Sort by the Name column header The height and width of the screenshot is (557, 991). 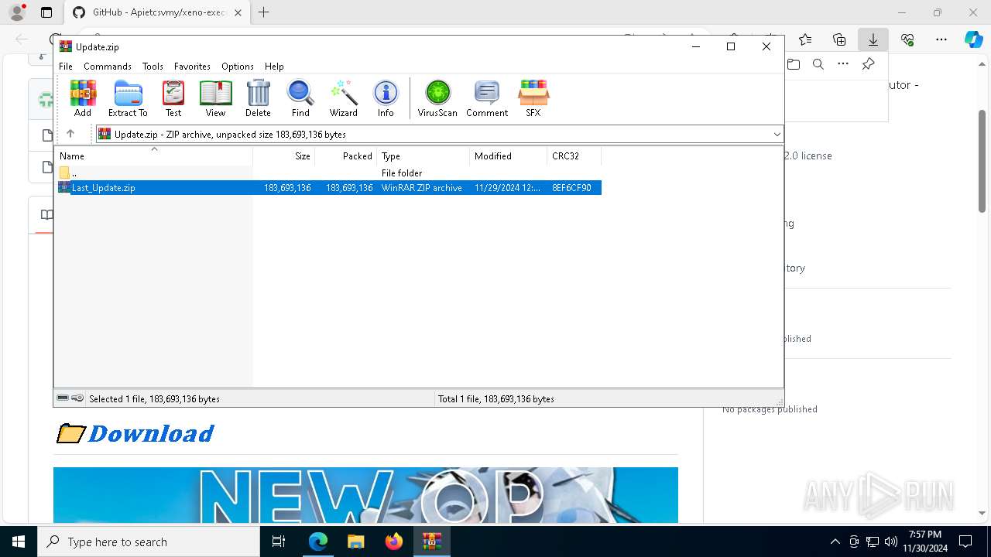pyautogui.click(x=155, y=156)
